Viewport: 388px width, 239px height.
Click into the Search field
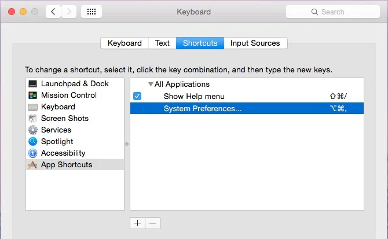(x=333, y=12)
